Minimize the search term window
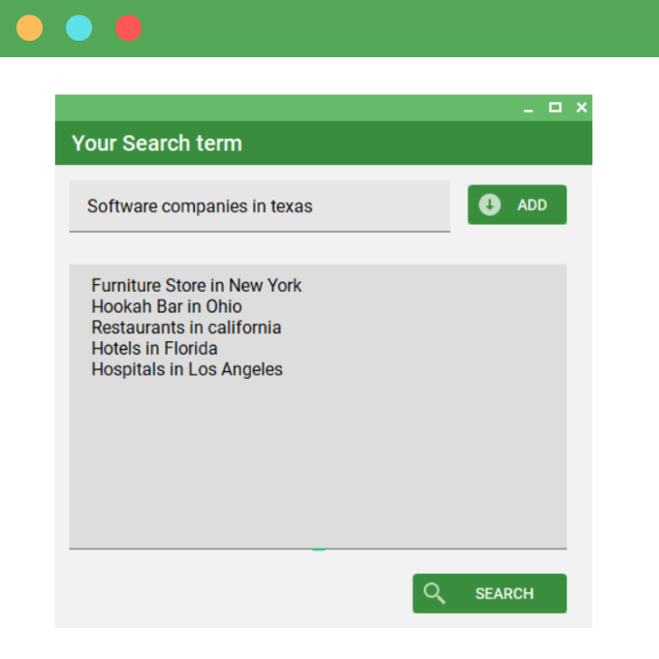 528,109
